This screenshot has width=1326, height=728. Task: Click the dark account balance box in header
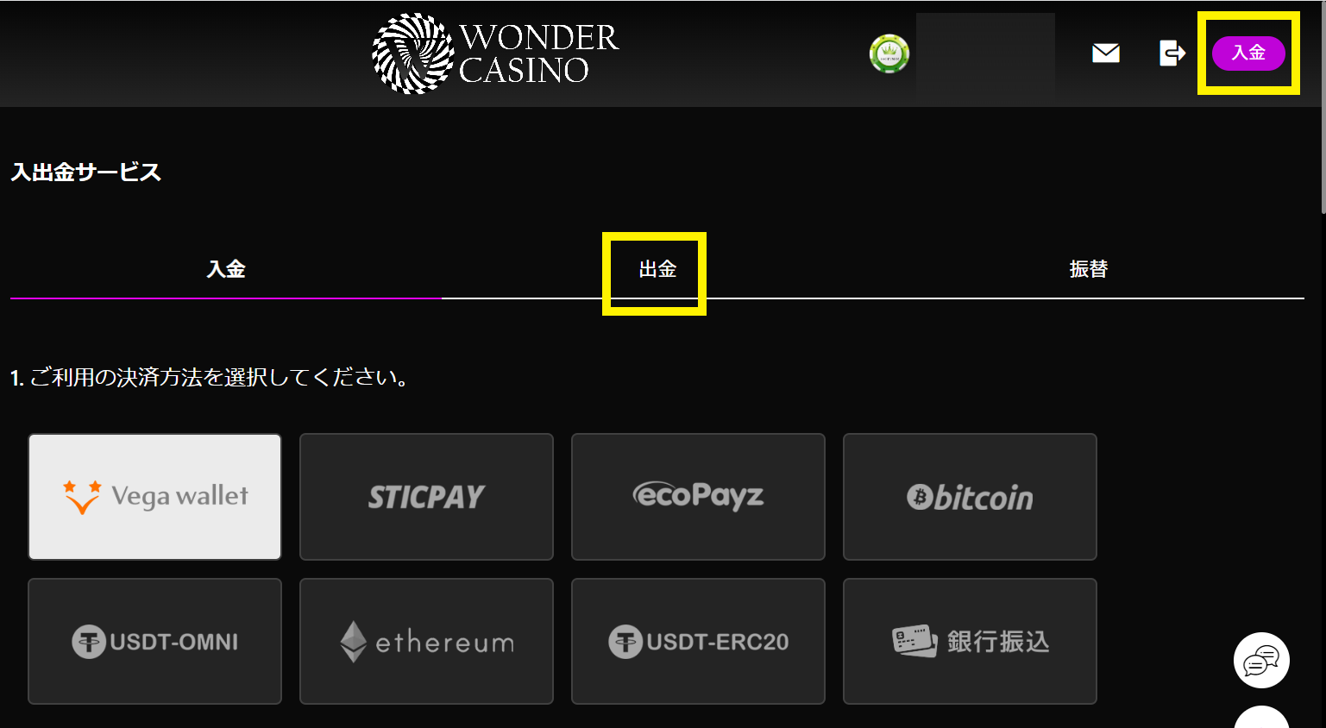(x=985, y=53)
